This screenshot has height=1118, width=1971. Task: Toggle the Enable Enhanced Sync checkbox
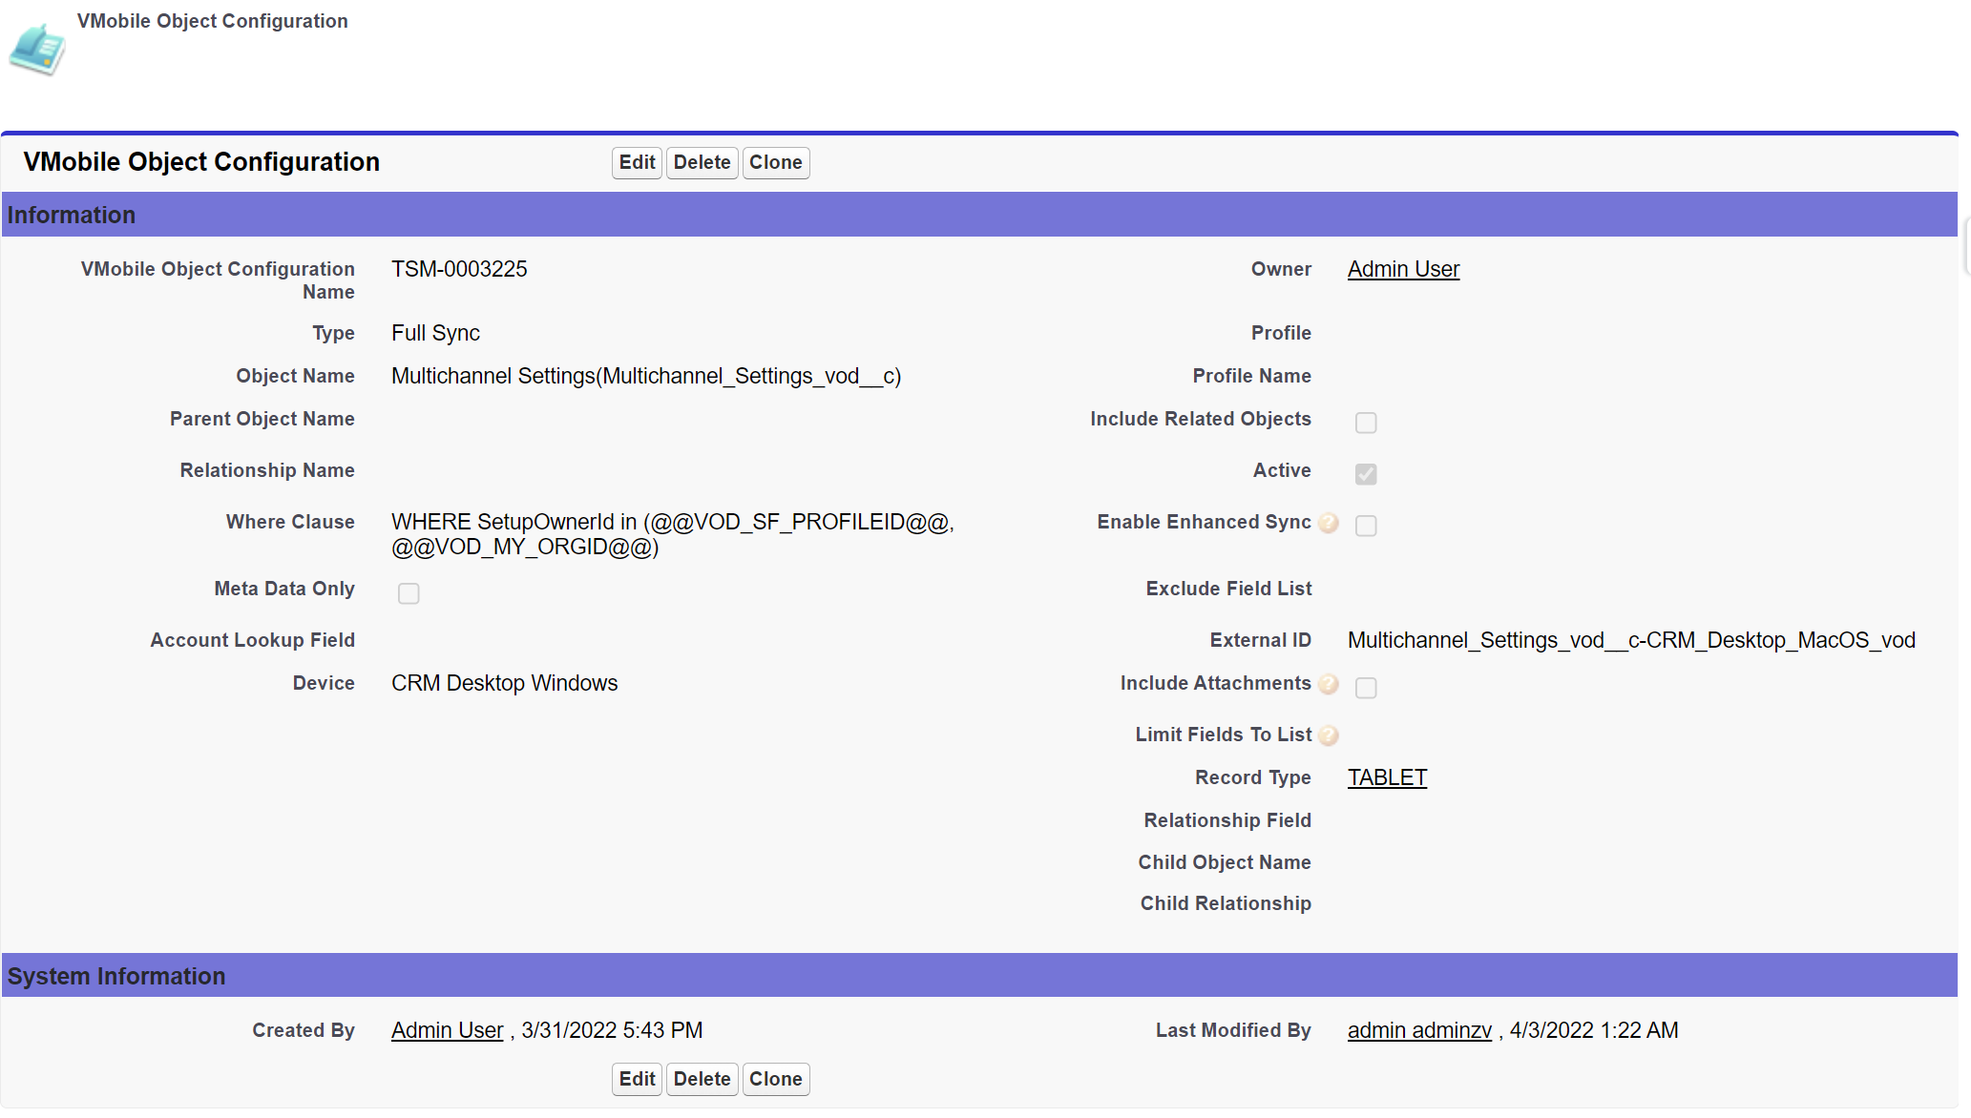[x=1366, y=526]
